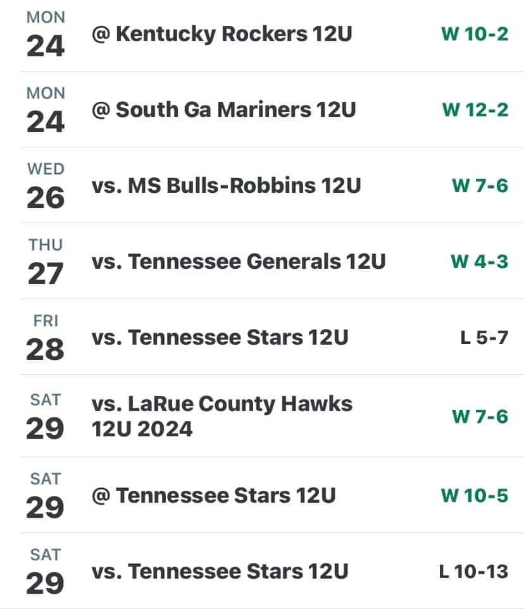View the Tennessee Generals 12U game
This screenshot has width=524, height=609.
click(x=238, y=262)
